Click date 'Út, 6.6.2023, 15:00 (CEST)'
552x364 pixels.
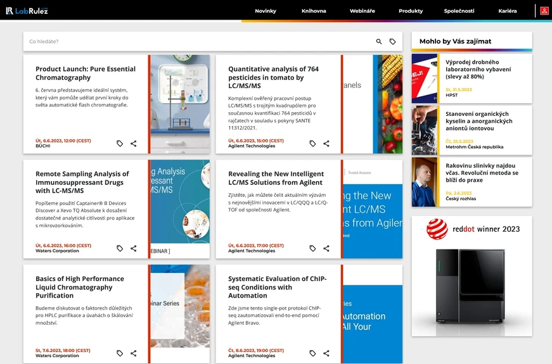[255, 141]
